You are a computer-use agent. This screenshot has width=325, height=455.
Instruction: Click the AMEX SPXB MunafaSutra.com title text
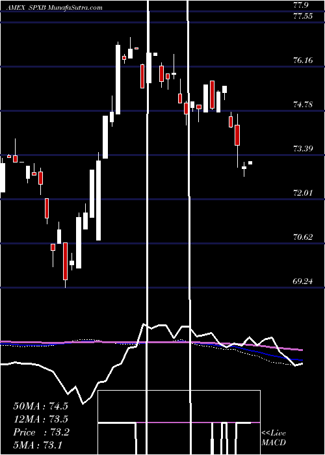pyautogui.click(x=53, y=8)
